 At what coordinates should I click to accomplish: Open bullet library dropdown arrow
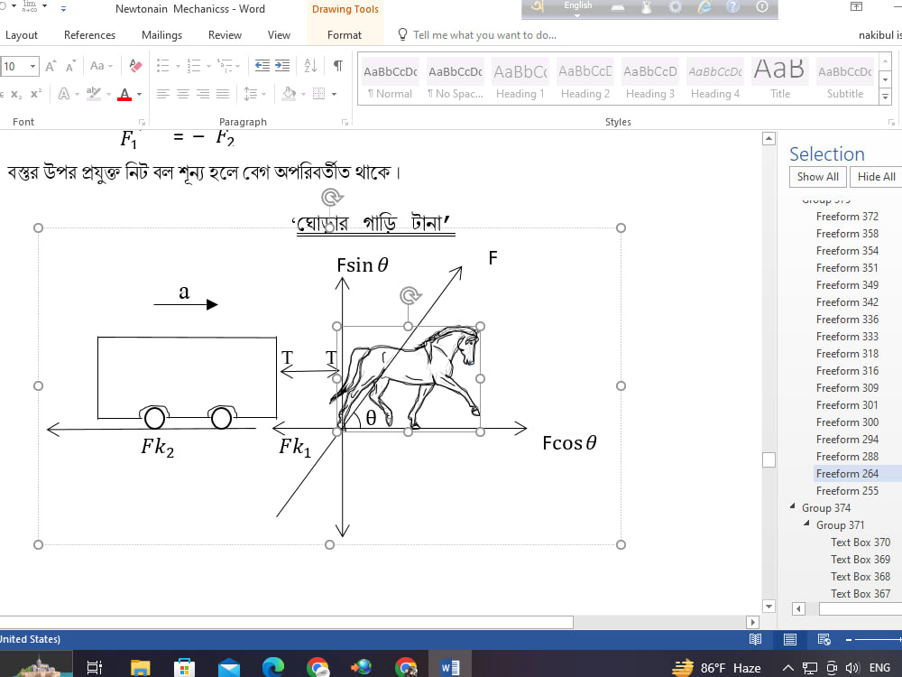(x=178, y=66)
